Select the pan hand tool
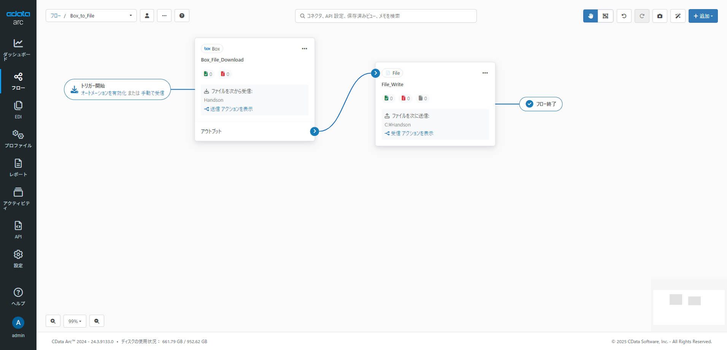 (590, 16)
